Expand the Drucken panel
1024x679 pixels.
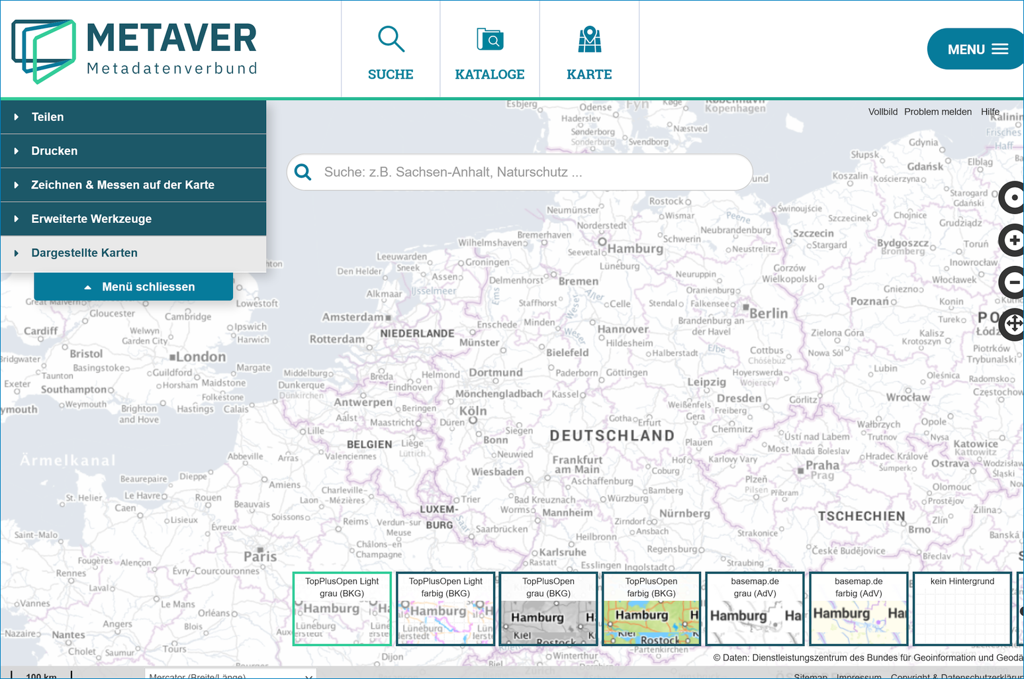(133, 151)
